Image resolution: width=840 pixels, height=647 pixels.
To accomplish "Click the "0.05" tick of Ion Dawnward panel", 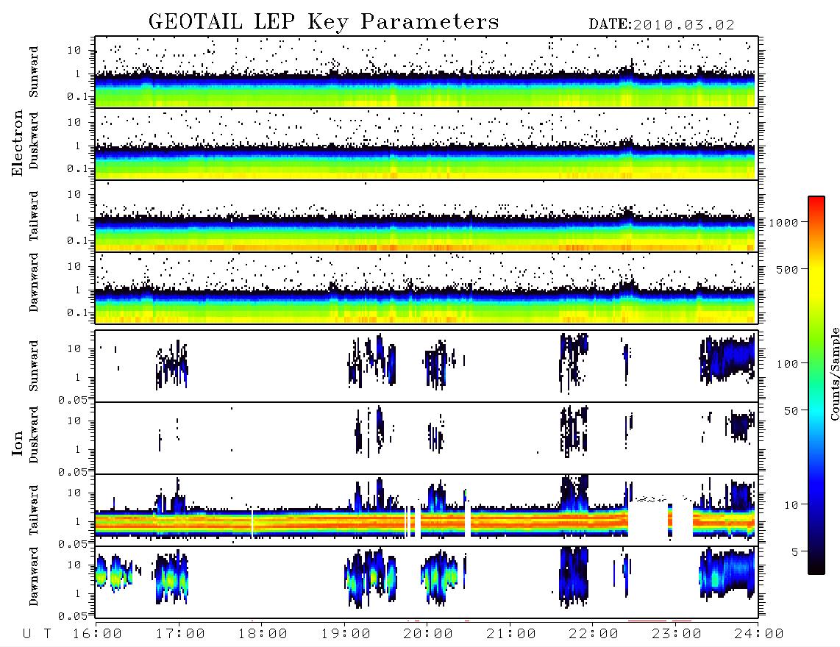I will [x=72, y=616].
